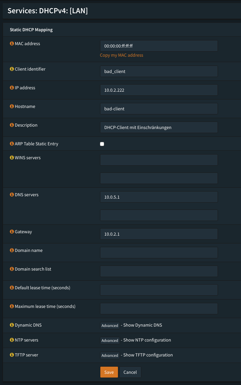The height and width of the screenshot is (385, 241).
Task: Click the info icon next to Gateway
Action: [12, 232]
